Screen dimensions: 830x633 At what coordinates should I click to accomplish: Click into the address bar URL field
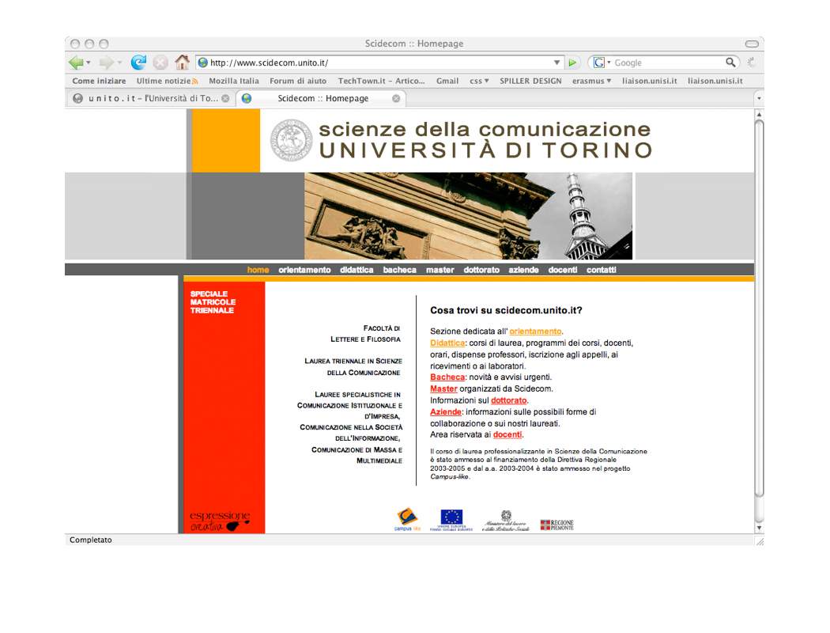pyautogui.click(x=379, y=63)
